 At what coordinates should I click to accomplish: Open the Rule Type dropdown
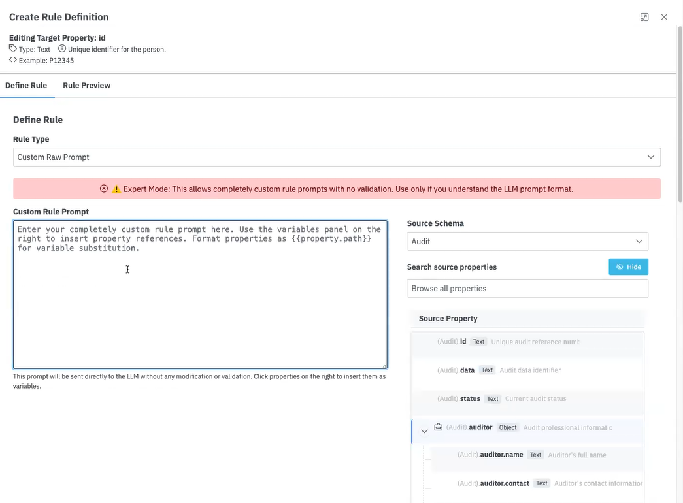[x=337, y=157]
